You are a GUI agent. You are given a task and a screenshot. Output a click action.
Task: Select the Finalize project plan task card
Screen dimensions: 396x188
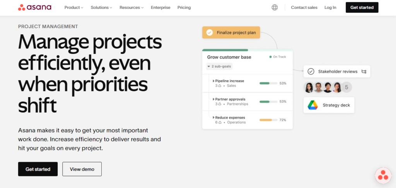tap(231, 32)
